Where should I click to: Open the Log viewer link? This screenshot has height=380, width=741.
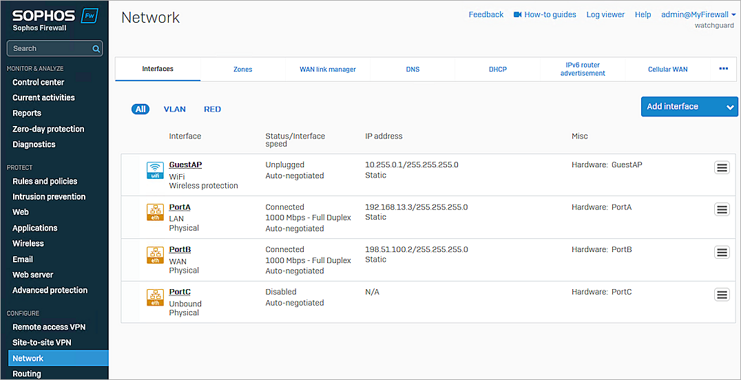click(x=605, y=14)
